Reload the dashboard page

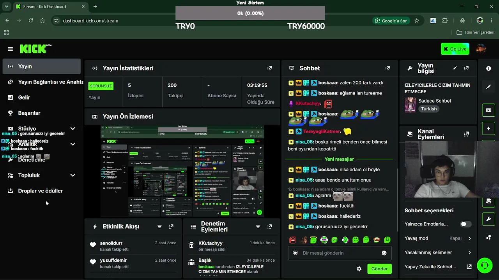coord(31,21)
